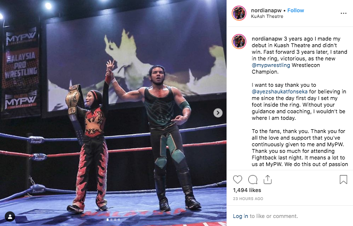This screenshot has height=226, width=353.
Task: Follow nordianapw account
Action: (295, 10)
